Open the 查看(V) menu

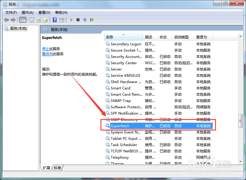[x=44, y=12]
